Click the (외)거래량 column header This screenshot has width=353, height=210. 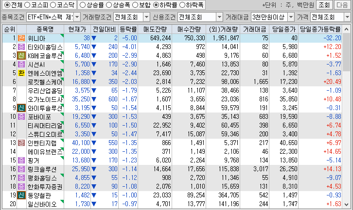(x=223, y=29)
